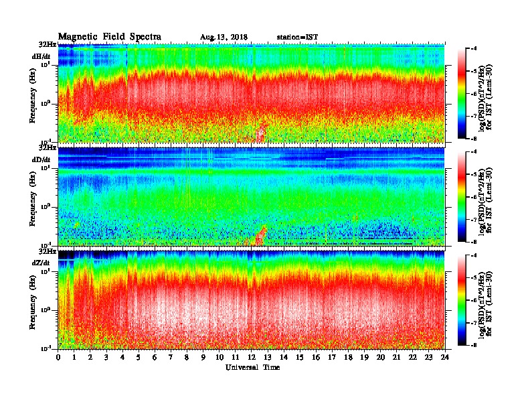Click the "0" hour tick label
This screenshot has width=530, height=410.
pyautogui.click(x=58, y=357)
